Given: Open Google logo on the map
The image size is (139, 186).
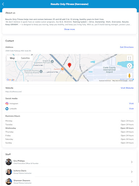Looking at the screenshot, I should (10, 80).
